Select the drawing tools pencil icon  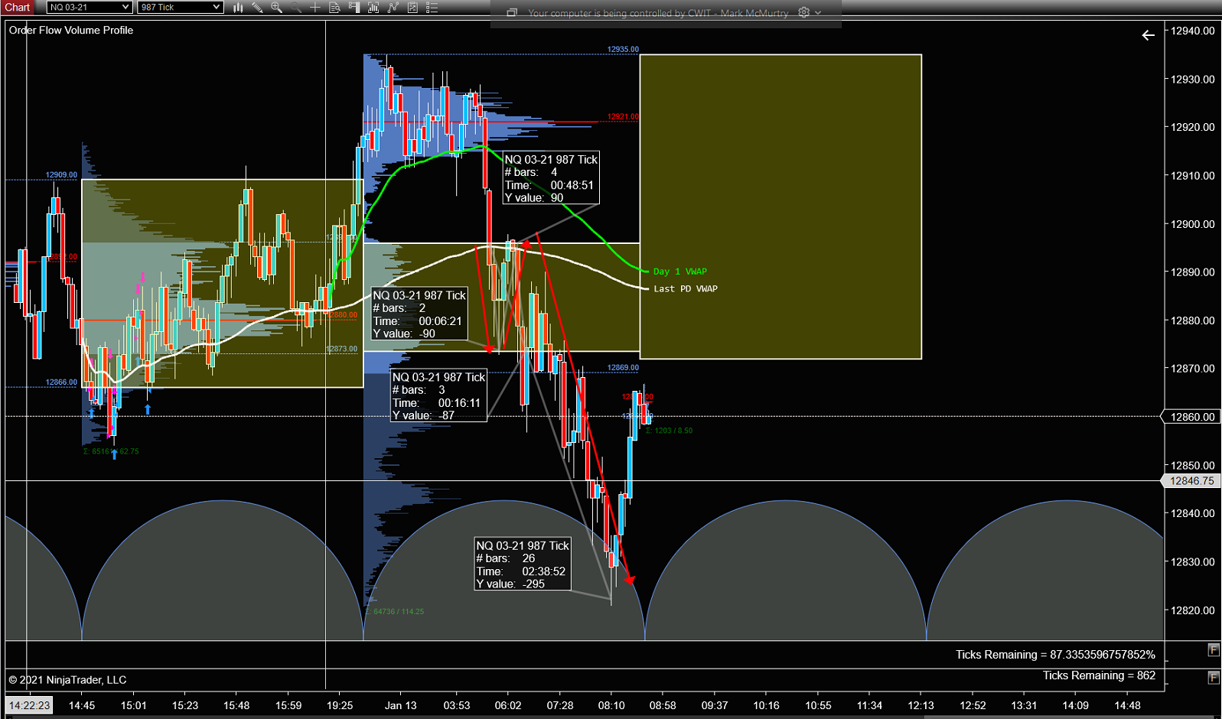[258, 8]
